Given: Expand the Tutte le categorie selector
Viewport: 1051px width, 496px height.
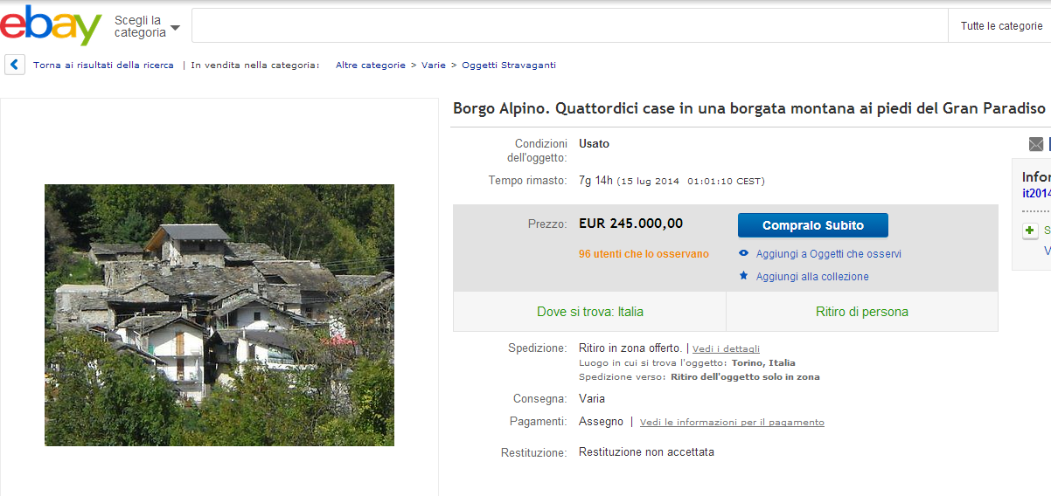Looking at the screenshot, I should coord(1000,26).
